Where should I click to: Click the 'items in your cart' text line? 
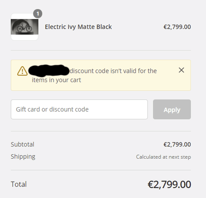57,80
